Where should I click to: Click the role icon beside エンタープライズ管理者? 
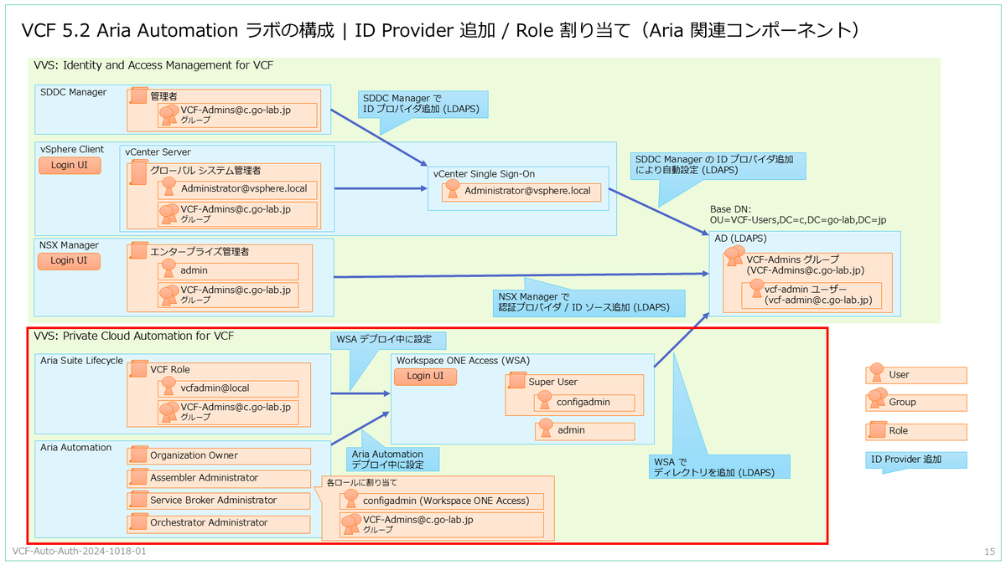[138, 251]
